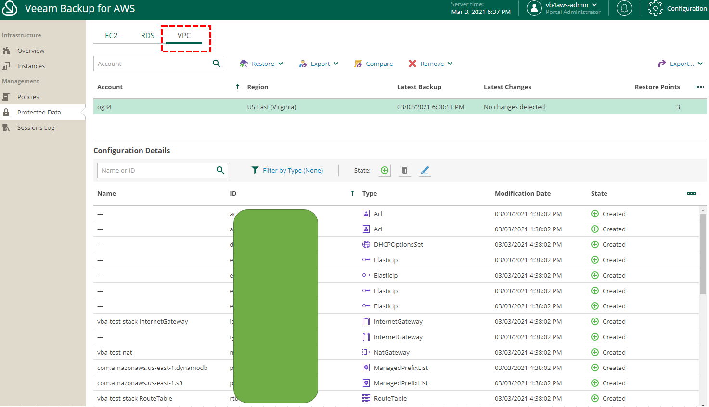Open Filter by Type (None)

pyautogui.click(x=287, y=170)
